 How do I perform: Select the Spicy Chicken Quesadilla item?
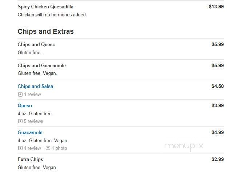(45, 7)
